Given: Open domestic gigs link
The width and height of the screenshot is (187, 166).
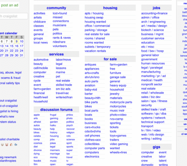Looking at the screenshot, I should pos(147,165).
